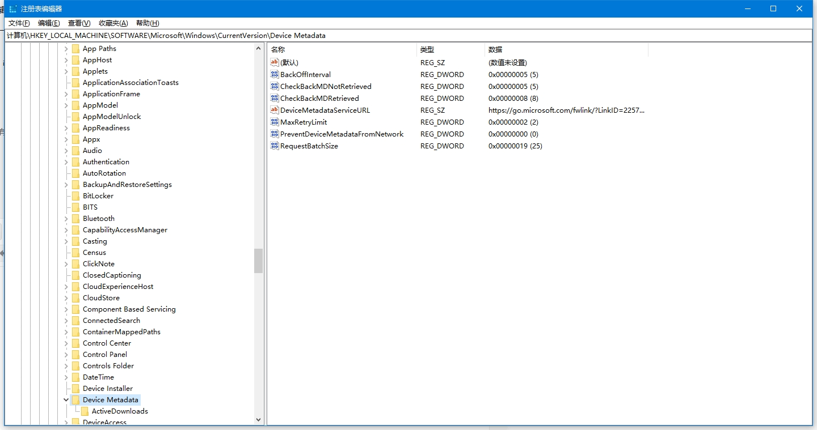Click the (默认) default value icon
Screen dimensions: 817x430
click(275, 62)
